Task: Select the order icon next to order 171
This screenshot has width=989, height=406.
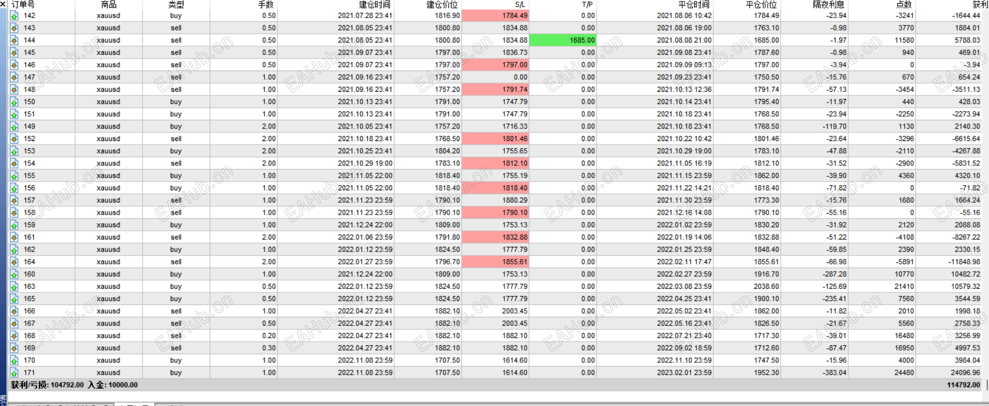Action: [x=14, y=373]
